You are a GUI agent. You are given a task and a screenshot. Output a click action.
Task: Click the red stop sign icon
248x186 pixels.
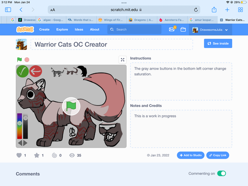click(x=27, y=60)
